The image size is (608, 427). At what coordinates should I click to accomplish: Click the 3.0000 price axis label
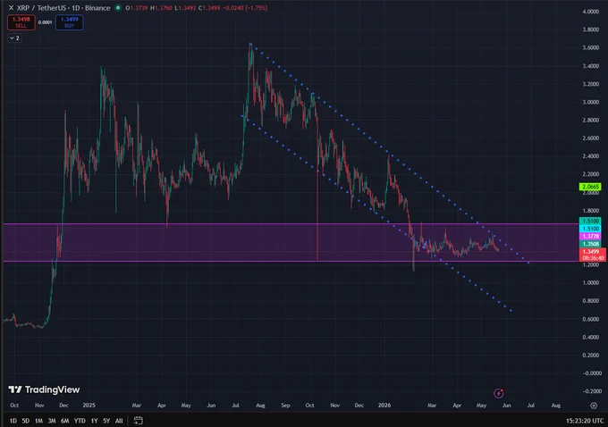click(x=590, y=102)
